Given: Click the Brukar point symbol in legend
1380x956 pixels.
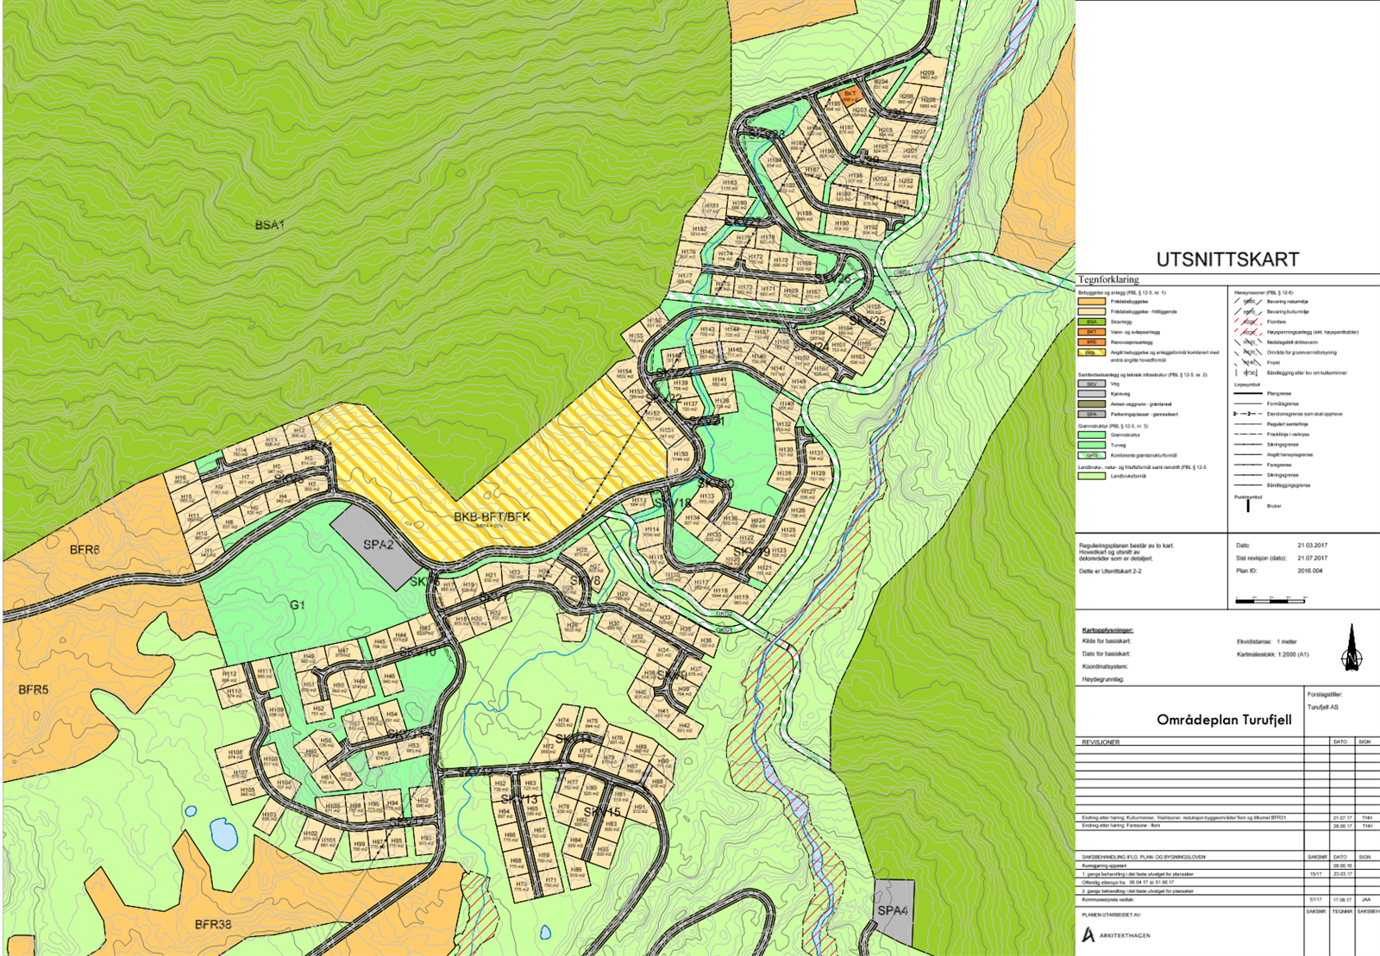Looking at the screenshot, I should coord(1248,507).
